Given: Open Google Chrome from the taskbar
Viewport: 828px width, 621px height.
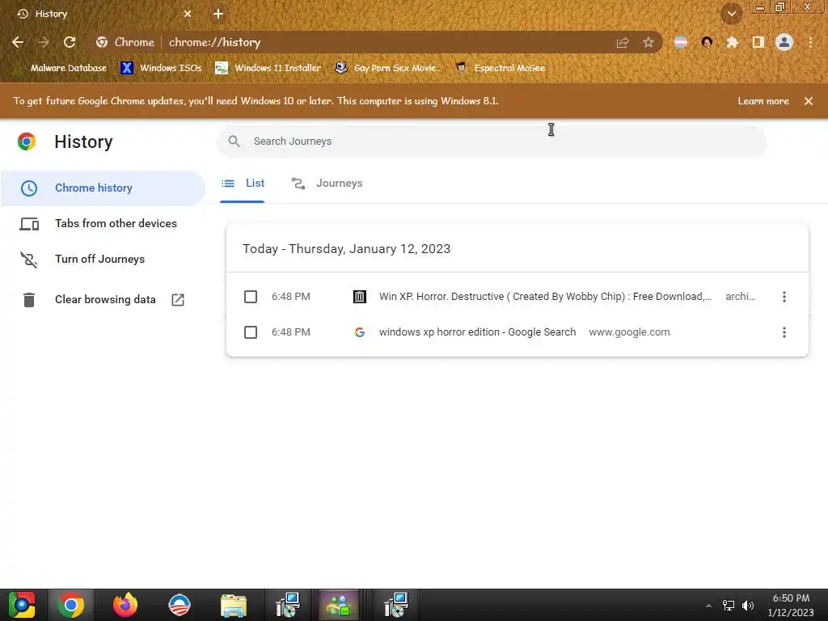Looking at the screenshot, I should 71,605.
